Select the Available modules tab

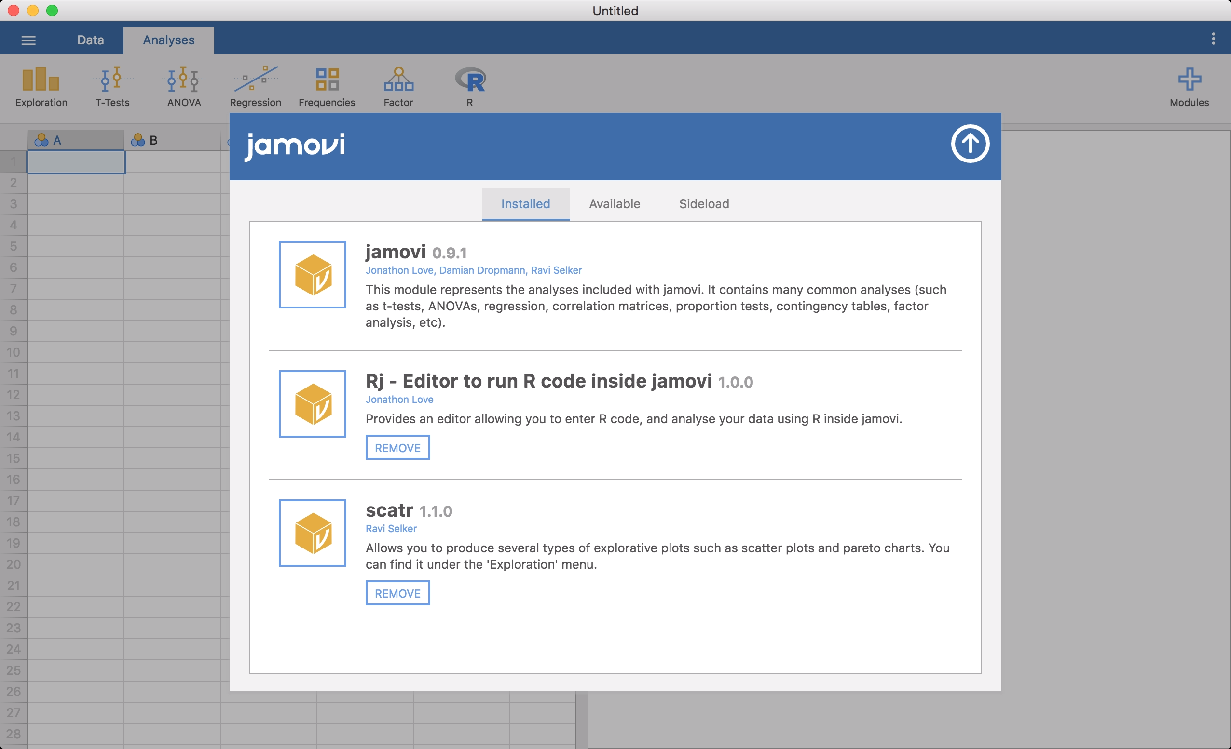615,204
